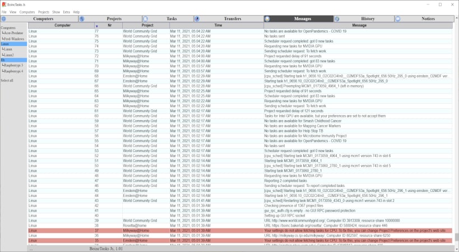
Task: Sort by the Time column header
Action: pos(217,25)
